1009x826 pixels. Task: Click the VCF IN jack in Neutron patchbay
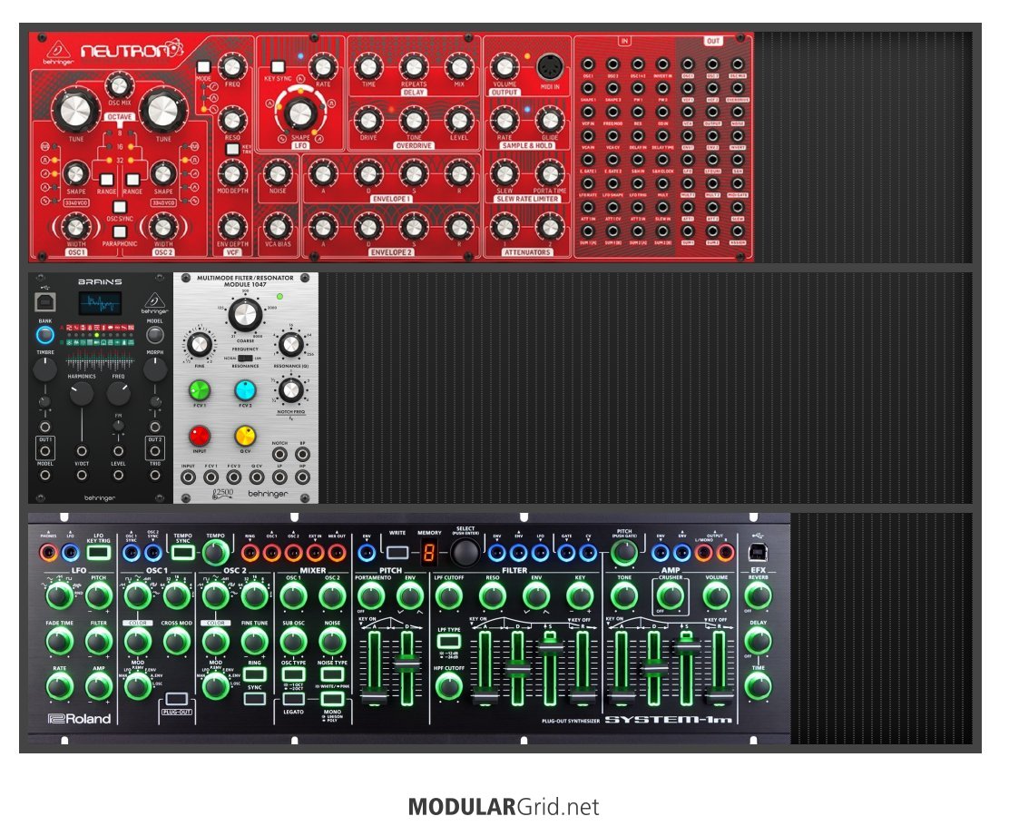click(x=588, y=112)
